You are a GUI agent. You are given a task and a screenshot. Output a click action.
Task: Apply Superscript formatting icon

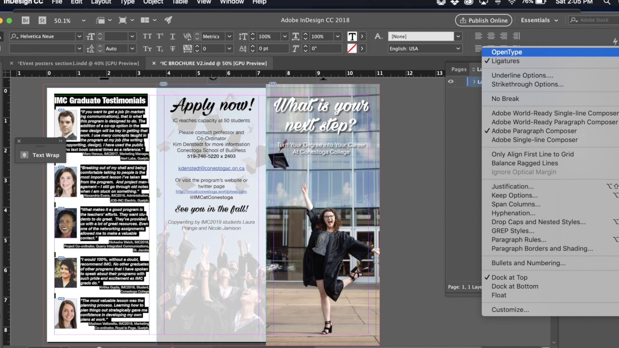160,36
